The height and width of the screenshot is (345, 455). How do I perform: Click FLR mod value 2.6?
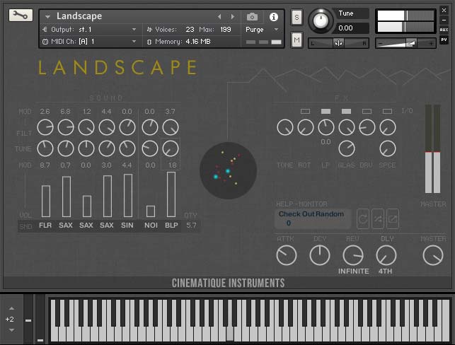tap(45, 112)
